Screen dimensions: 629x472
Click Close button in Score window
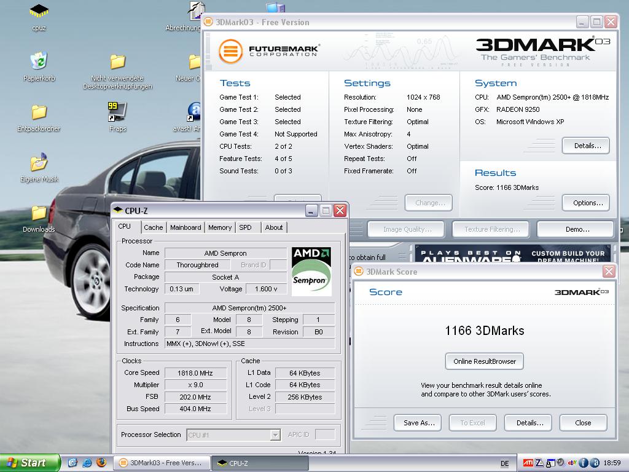[x=584, y=423]
